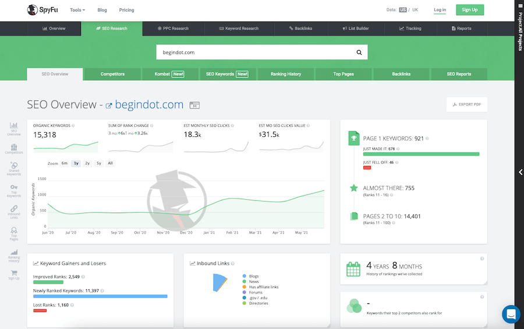Set chart zoom to 1y

coord(76,163)
